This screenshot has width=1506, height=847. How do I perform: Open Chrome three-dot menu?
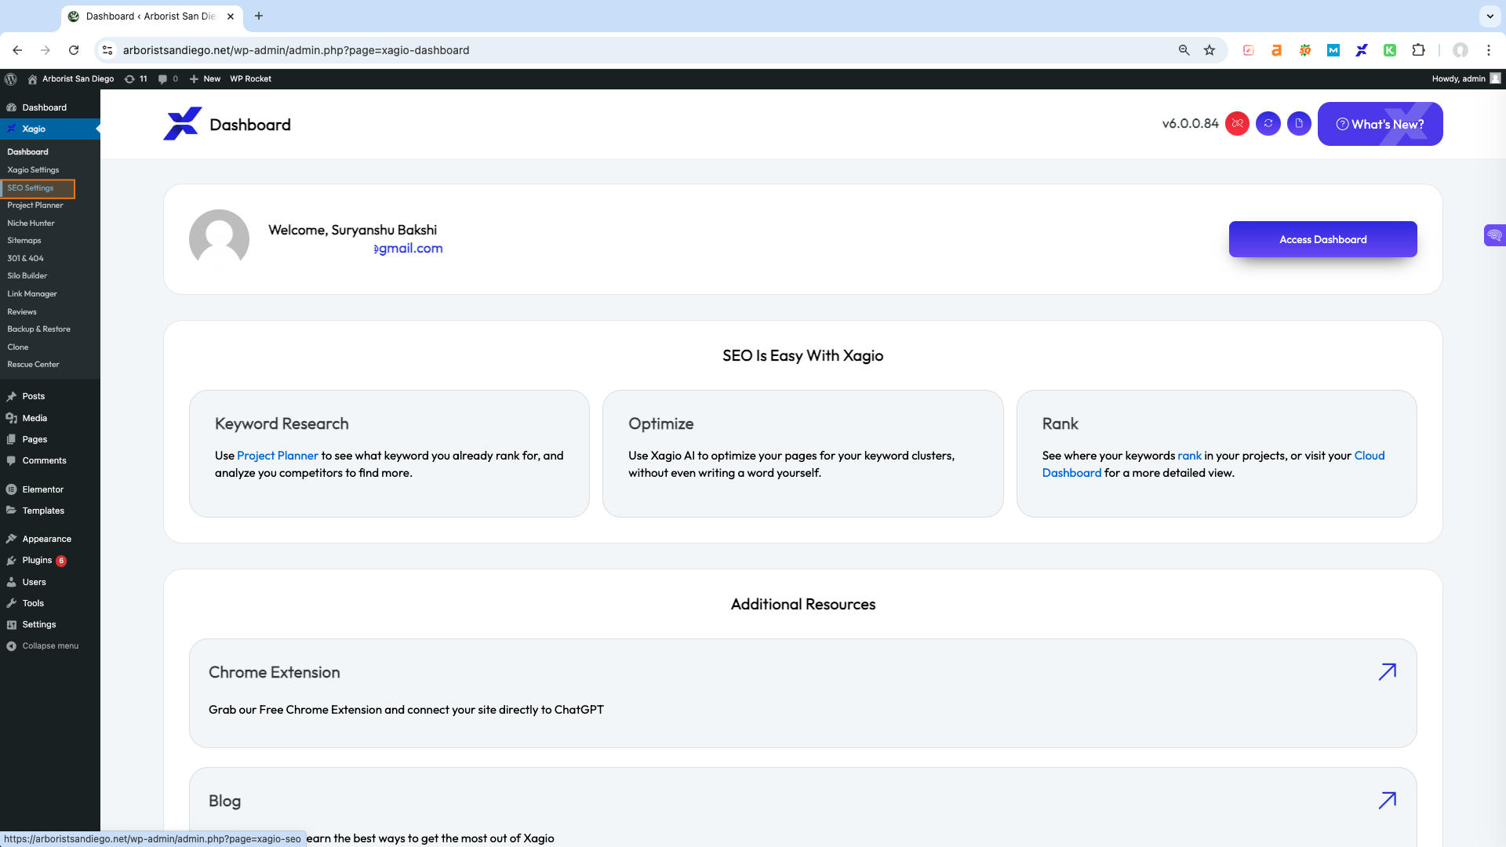(x=1489, y=50)
